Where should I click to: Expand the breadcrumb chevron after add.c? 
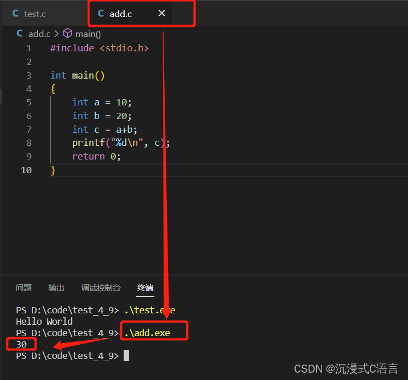56,34
